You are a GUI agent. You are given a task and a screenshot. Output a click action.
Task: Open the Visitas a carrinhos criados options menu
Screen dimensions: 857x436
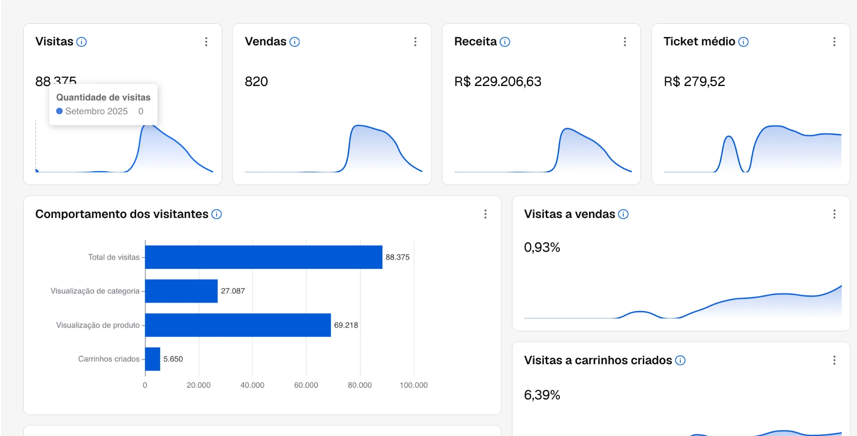pos(834,360)
